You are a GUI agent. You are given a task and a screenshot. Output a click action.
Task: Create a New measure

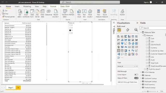click(99, 13)
